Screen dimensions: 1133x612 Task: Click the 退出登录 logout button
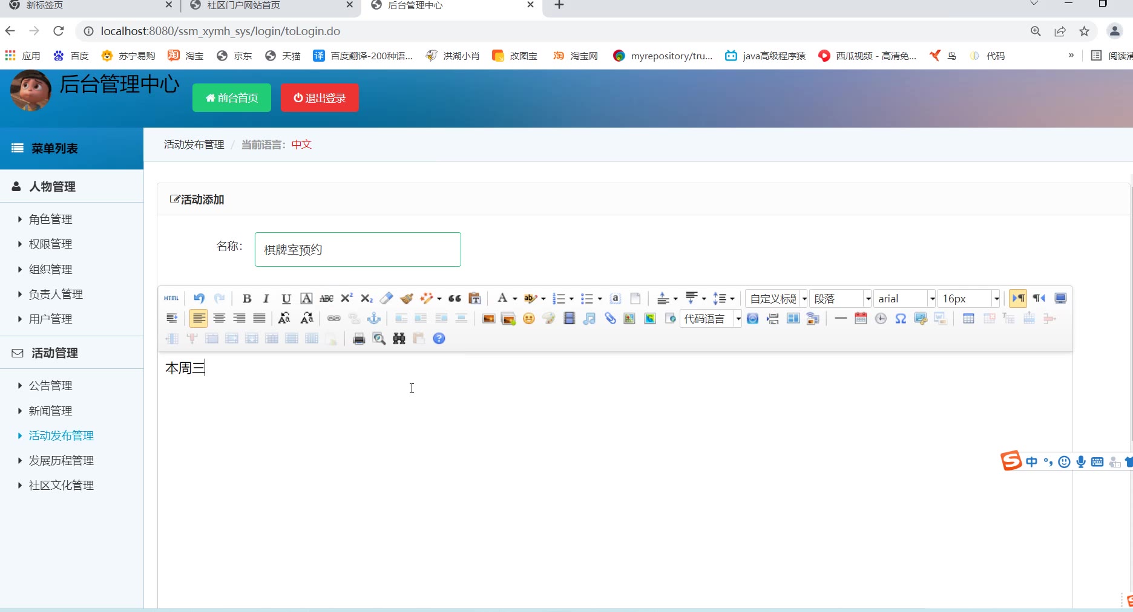(320, 98)
